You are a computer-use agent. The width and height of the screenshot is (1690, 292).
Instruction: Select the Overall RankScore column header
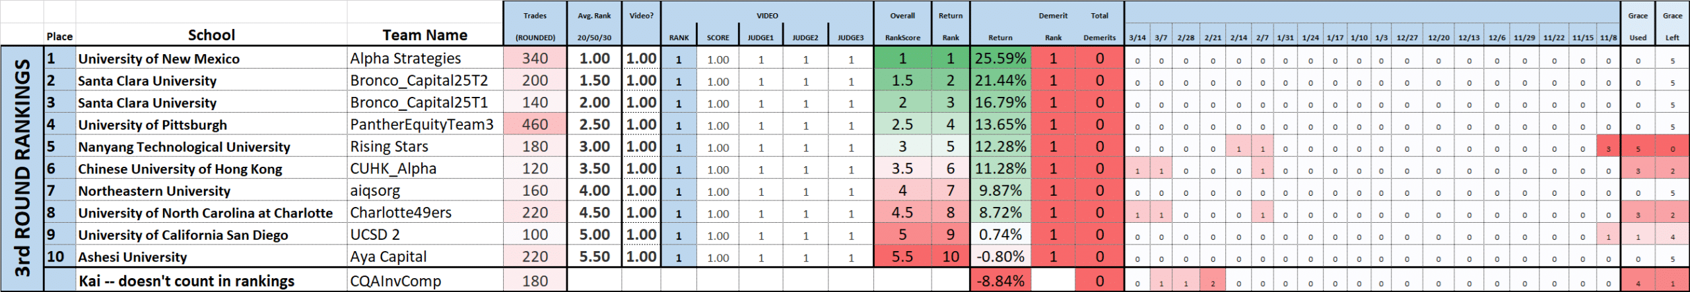(902, 26)
